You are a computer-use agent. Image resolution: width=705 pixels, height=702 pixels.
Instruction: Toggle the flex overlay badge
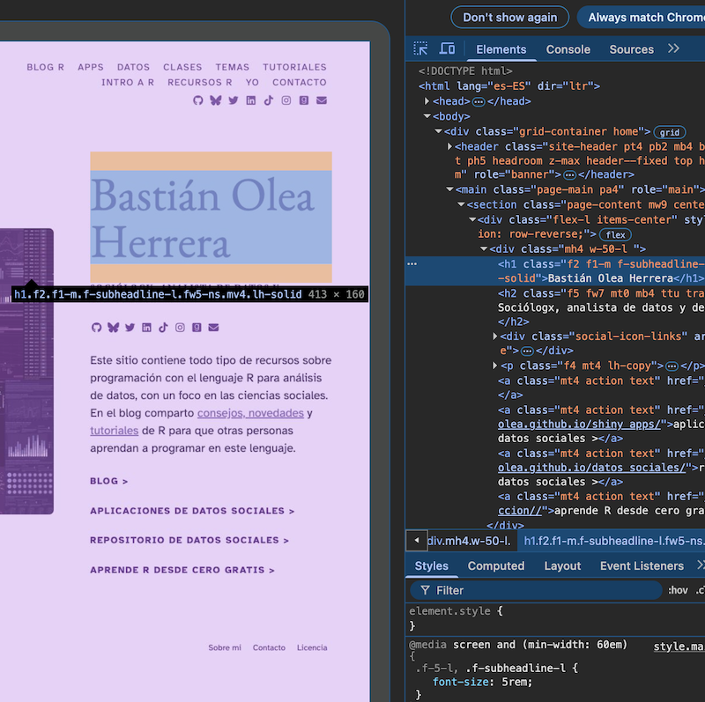(615, 234)
